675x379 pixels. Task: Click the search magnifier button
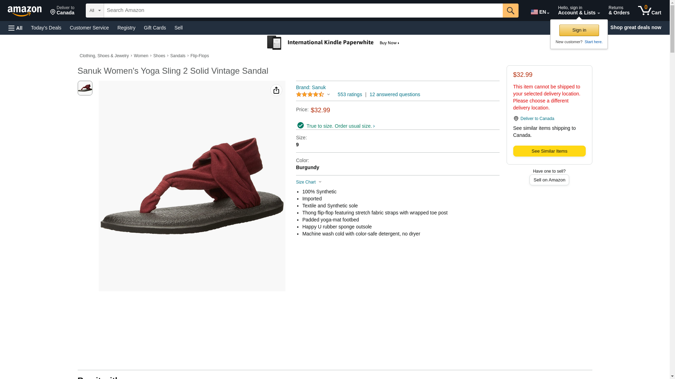(510, 11)
